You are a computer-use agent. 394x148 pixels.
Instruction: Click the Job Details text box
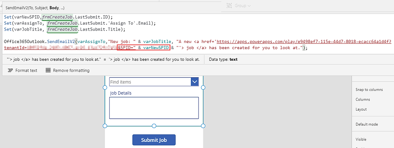coord(154,108)
